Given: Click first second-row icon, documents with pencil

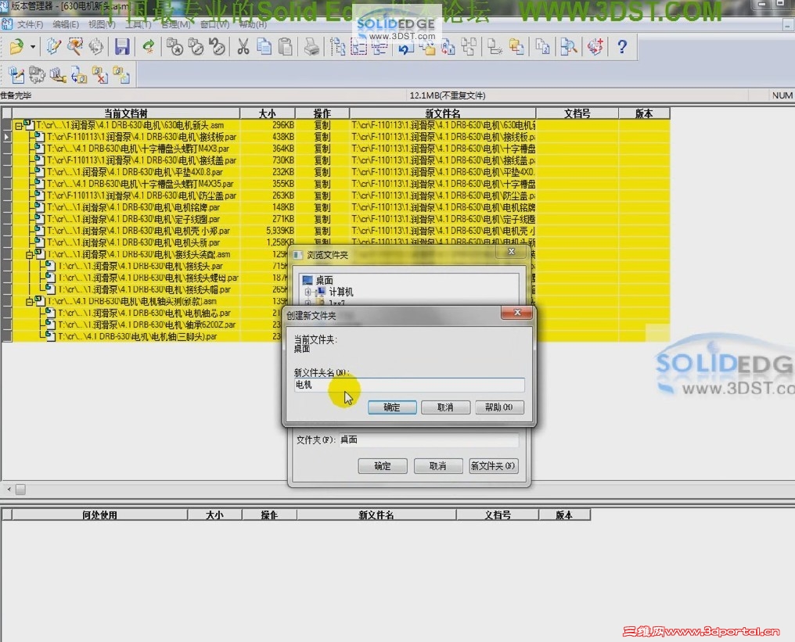Looking at the screenshot, I should (x=16, y=75).
